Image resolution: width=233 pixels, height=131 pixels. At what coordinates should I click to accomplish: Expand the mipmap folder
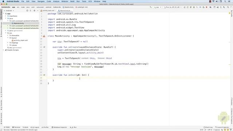(8, 43)
